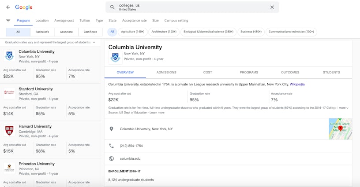Click the search magnifier icon
This screenshot has width=360, height=187.
(x=112, y=7)
